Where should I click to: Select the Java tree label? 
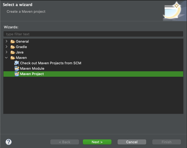click(x=20, y=52)
